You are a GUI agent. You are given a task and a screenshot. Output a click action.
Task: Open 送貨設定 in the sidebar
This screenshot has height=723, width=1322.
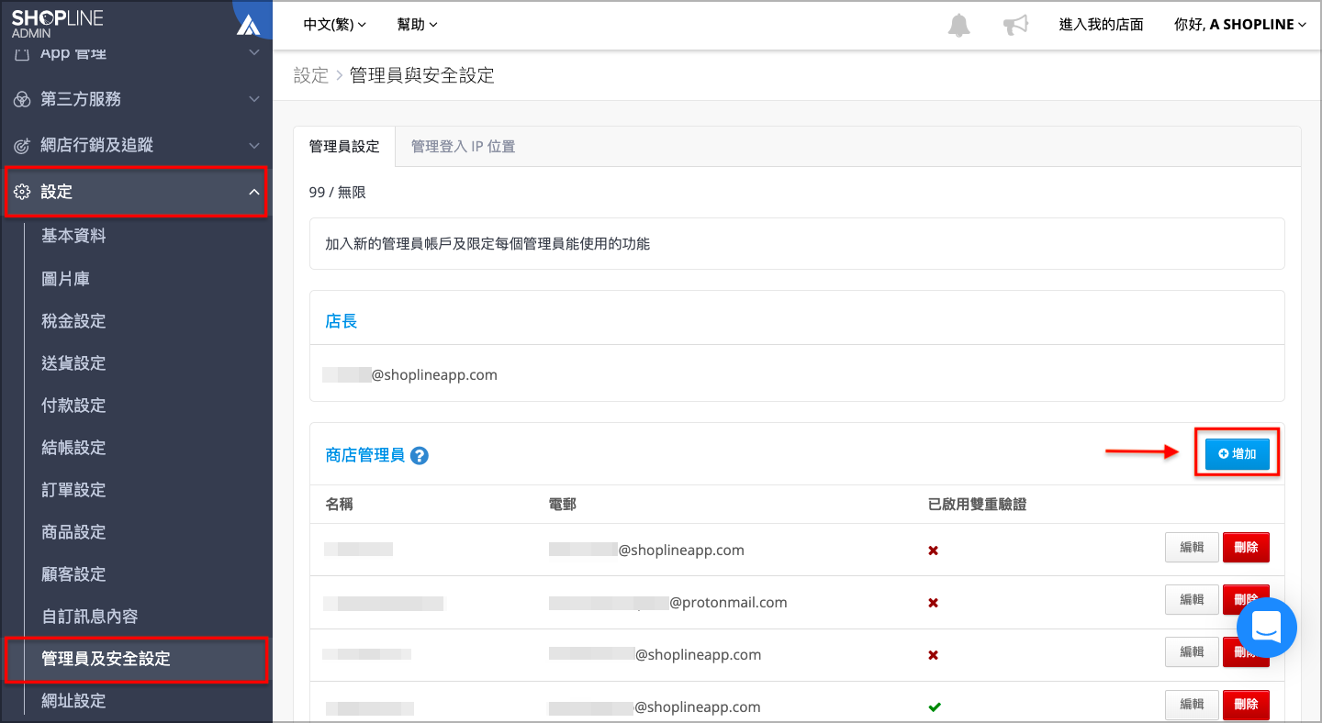tap(73, 363)
